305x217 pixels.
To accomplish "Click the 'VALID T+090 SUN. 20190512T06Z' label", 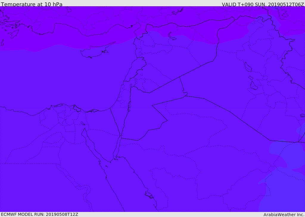I will coord(263,4).
